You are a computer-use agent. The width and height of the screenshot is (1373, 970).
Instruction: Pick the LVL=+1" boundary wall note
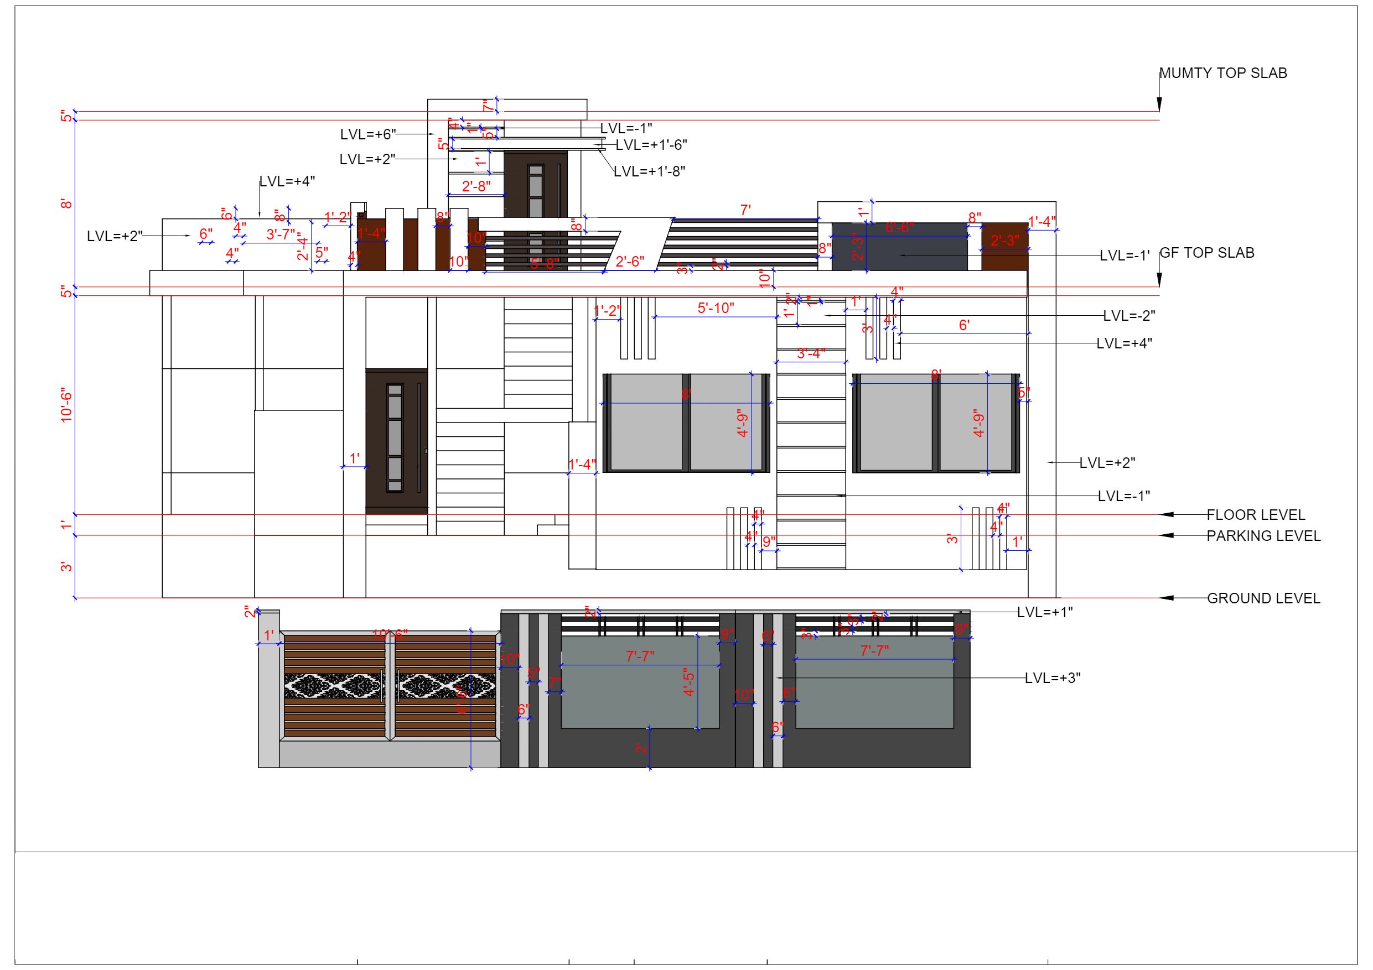coord(1045,612)
